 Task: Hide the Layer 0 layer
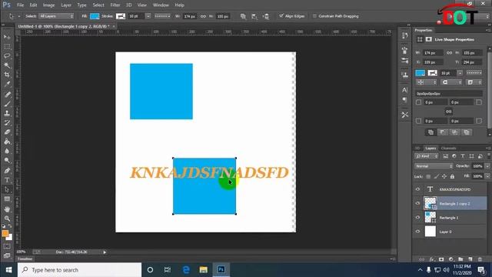tap(417, 232)
